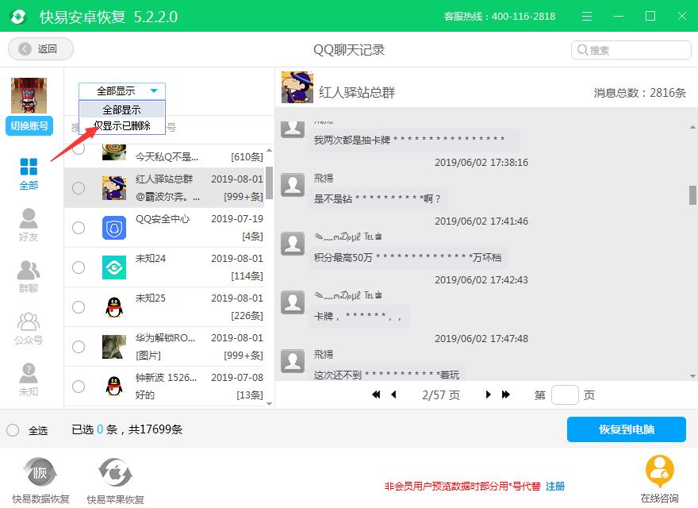Click the 2019/06/02 17:41:46 timestamp
Image resolution: width=698 pixels, height=508 pixels.
(481, 221)
